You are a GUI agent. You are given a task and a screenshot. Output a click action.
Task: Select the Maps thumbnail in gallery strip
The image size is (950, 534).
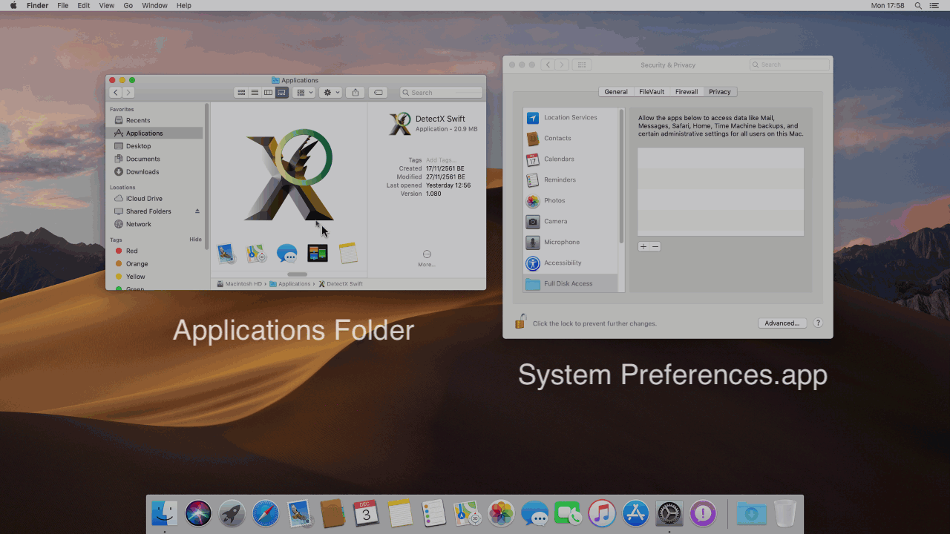tap(257, 253)
